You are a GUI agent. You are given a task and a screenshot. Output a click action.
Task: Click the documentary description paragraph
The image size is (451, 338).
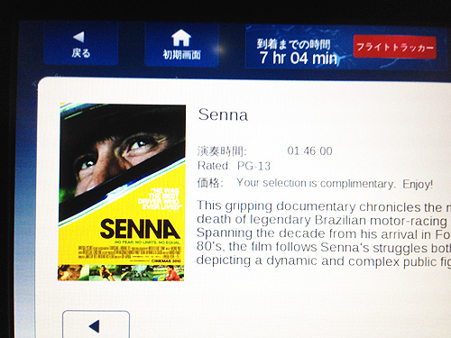[x=324, y=233]
